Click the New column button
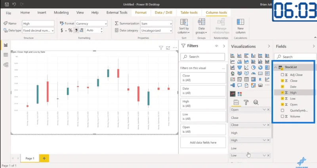Screen dimensions: 317x168 point(241,27)
